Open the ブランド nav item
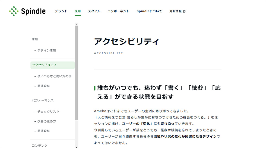The height and width of the screenshot is (148, 266). 61,11
